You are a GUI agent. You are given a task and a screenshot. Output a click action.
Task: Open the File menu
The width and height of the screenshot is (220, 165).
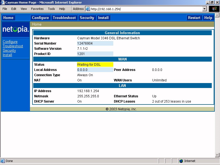click(x=5, y=9)
